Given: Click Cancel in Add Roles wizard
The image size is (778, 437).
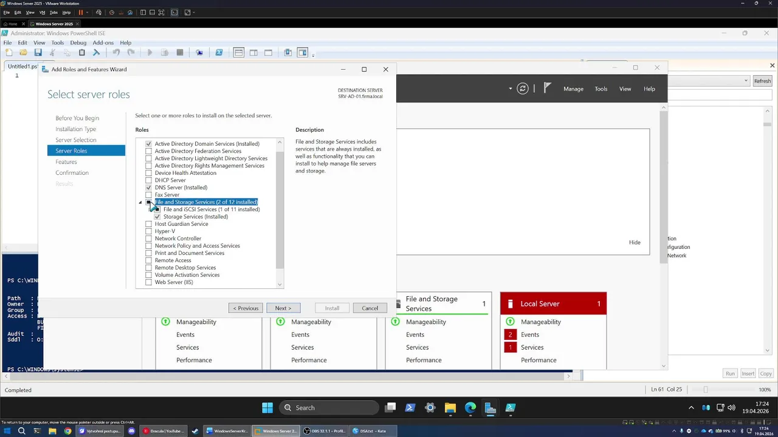Looking at the screenshot, I should [370, 308].
